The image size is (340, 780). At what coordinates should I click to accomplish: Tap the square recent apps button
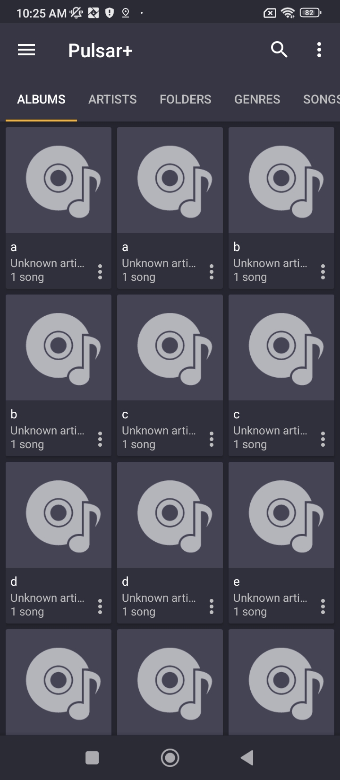click(x=92, y=758)
